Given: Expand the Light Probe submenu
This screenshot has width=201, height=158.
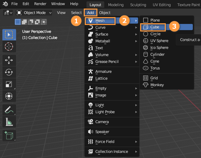Looking at the screenshot, I should [x=112, y=112].
